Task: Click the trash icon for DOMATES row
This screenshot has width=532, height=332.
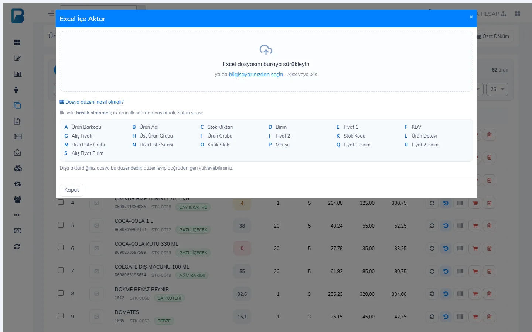Action: pyautogui.click(x=489, y=317)
